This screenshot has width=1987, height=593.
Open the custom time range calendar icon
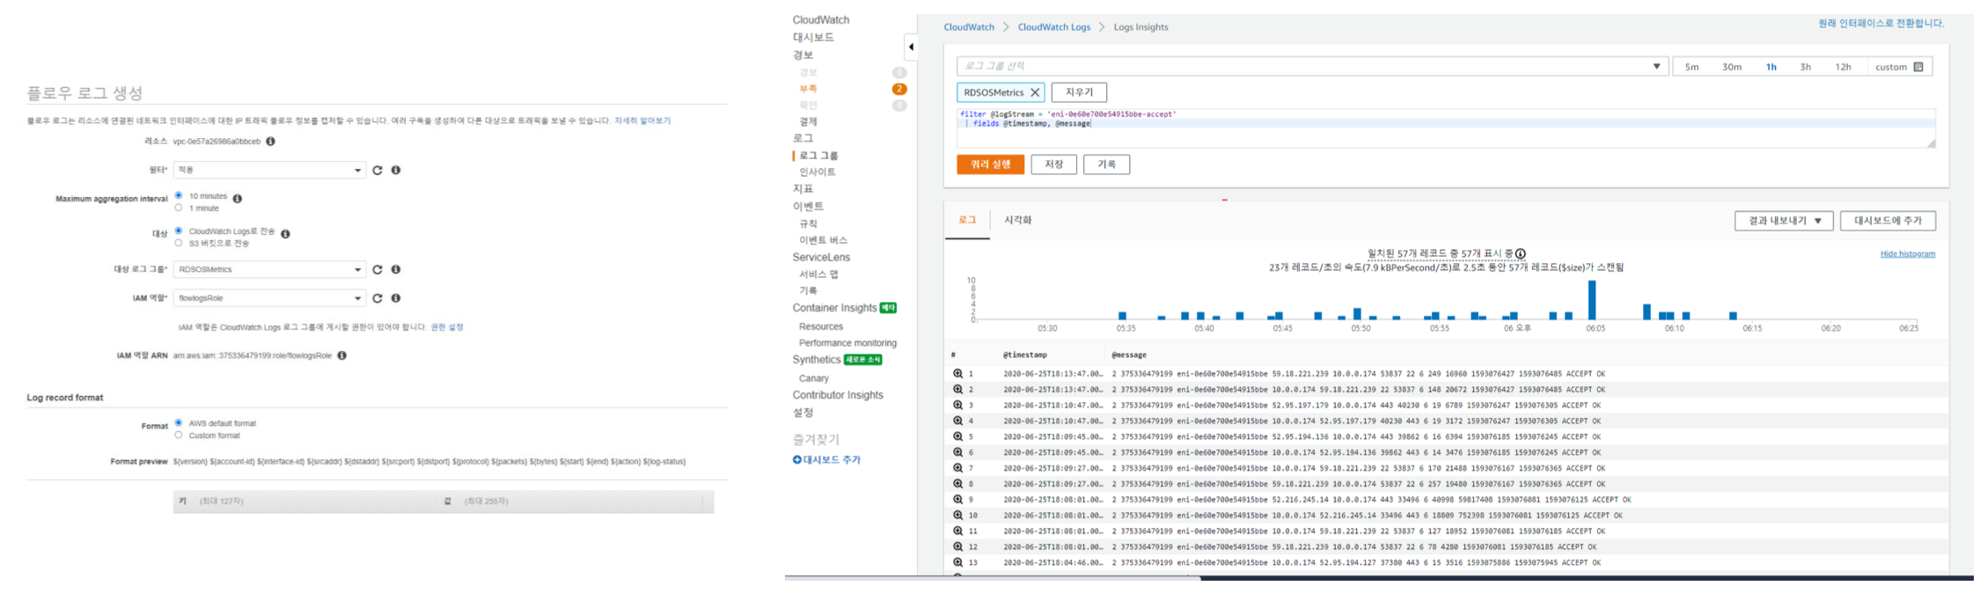tap(1918, 67)
